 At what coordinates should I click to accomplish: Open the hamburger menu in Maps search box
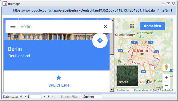[x=13, y=26]
